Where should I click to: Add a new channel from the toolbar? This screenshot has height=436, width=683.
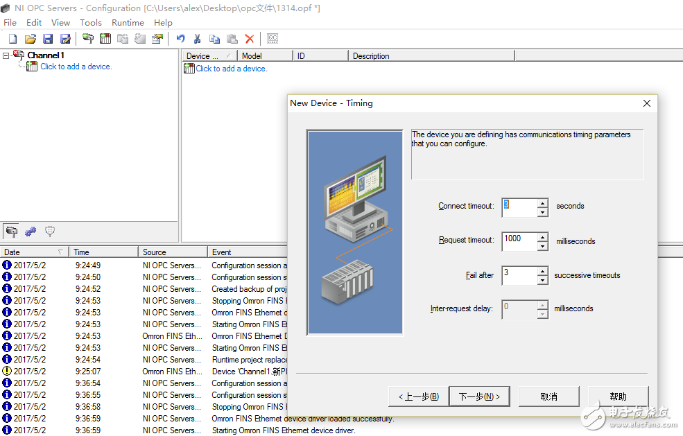click(x=88, y=39)
